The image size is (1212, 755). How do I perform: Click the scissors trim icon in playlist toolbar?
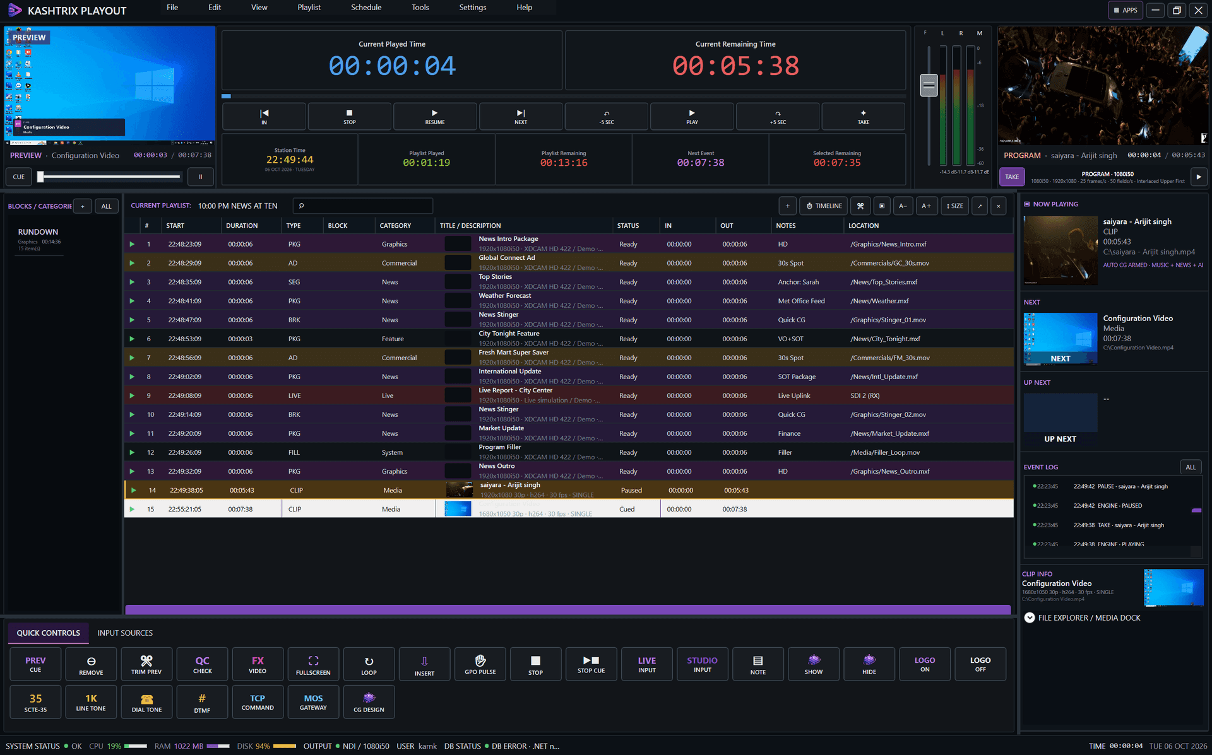[x=860, y=206]
